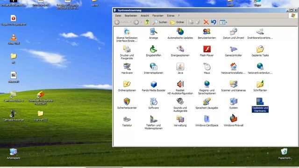
Task: Select the Warcraft III desktop folder
Action: tap(41, 116)
